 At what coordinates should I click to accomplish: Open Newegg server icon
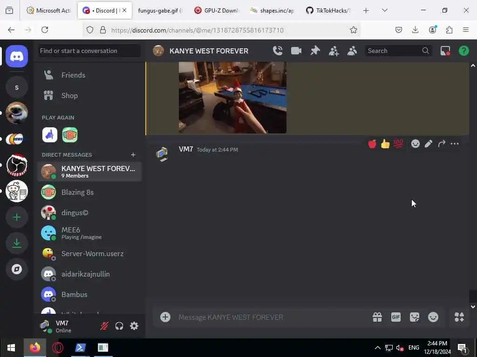(17, 139)
